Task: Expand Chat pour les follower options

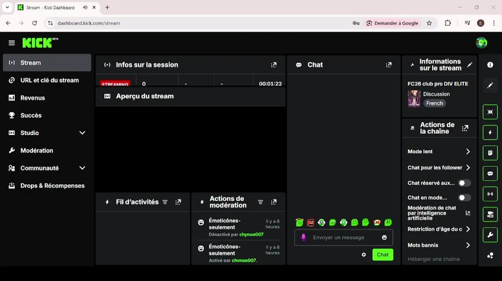Action: [468, 167]
